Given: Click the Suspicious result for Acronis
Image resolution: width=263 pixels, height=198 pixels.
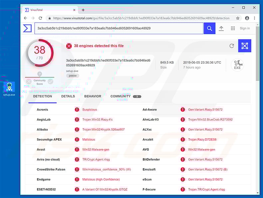Looking at the screenshot, I should pyautogui.click(x=90, y=110).
